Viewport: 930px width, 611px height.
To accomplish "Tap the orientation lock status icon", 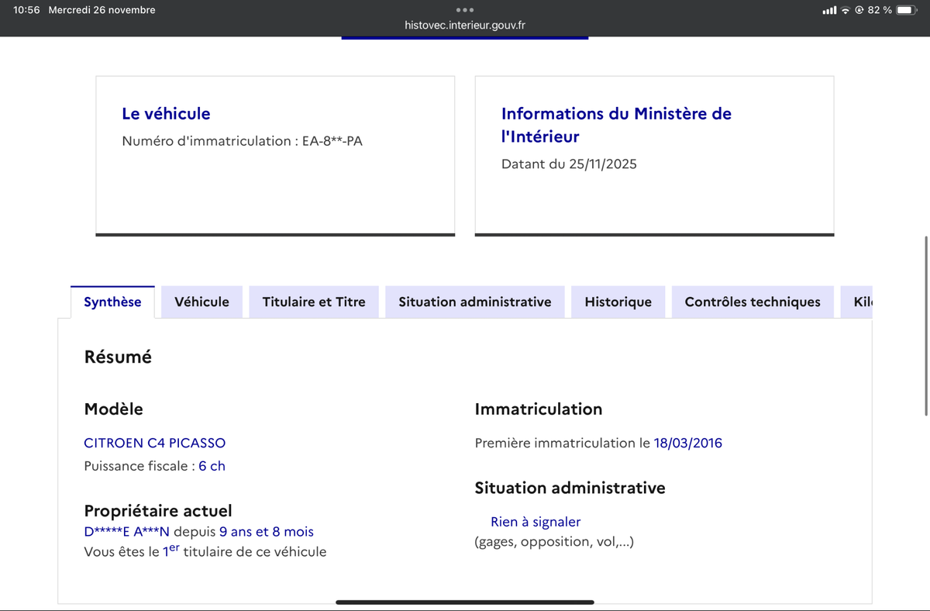I will pos(859,10).
